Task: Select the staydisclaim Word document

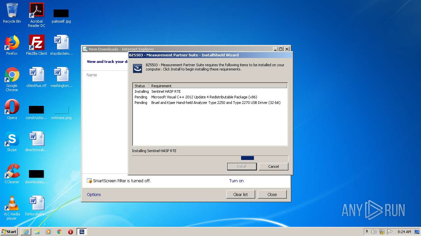Action: tap(61, 45)
